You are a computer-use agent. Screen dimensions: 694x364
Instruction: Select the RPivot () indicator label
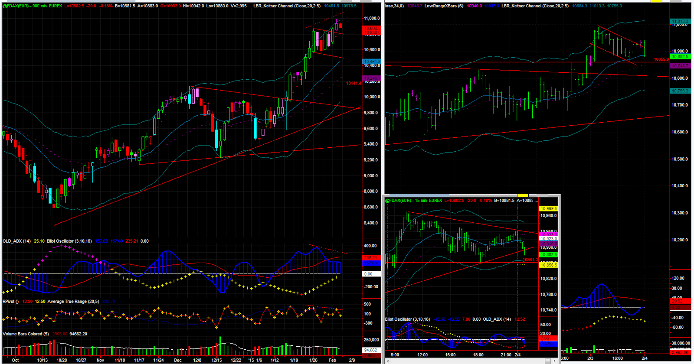(11, 301)
